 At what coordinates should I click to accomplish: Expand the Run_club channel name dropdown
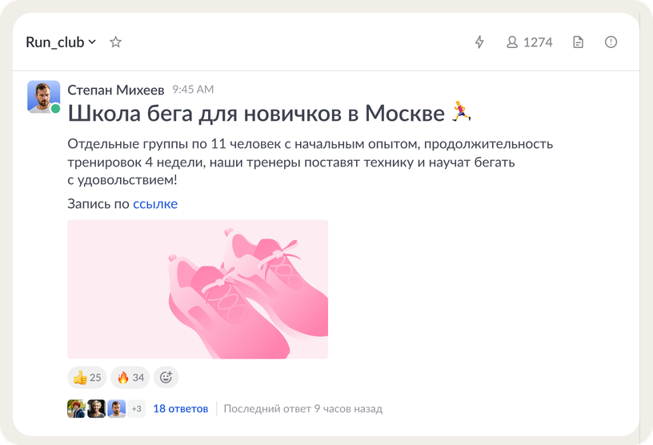tap(61, 42)
